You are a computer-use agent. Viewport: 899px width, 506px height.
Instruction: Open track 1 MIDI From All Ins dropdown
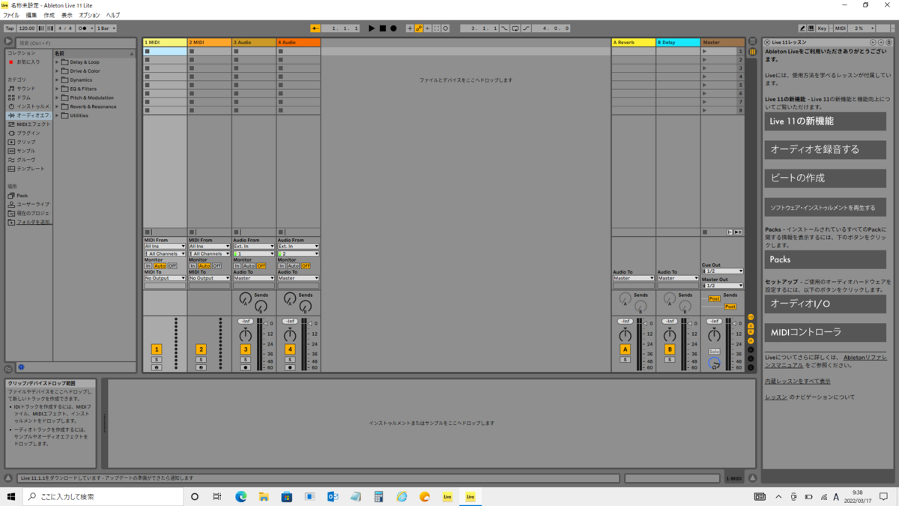[x=165, y=247]
